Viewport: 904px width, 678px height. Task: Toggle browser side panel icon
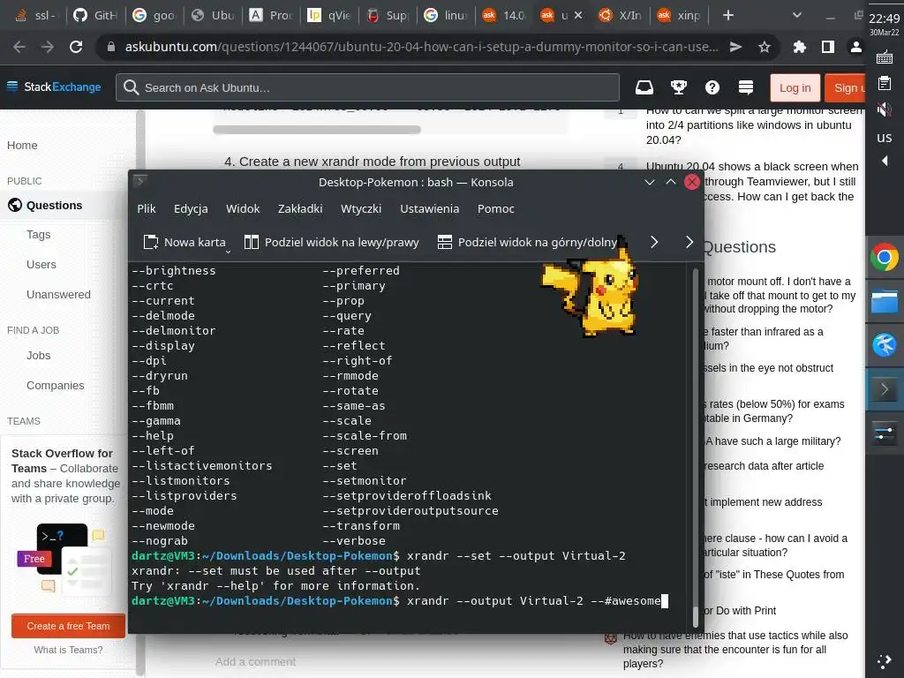(x=828, y=47)
